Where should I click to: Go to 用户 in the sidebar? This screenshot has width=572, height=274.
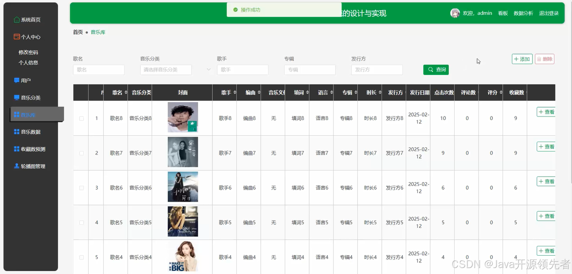click(26, 80)
